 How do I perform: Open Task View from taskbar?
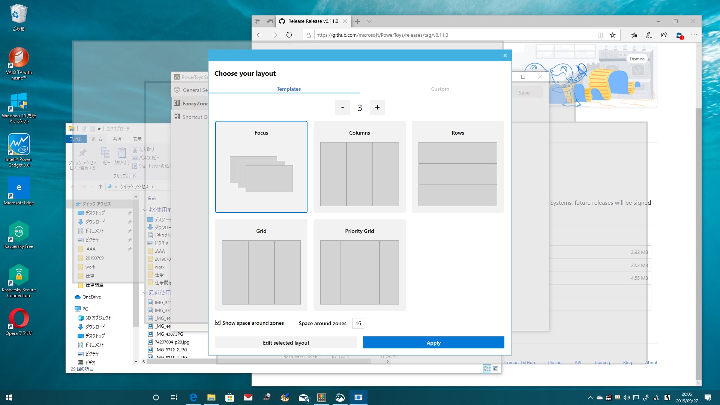174,397
